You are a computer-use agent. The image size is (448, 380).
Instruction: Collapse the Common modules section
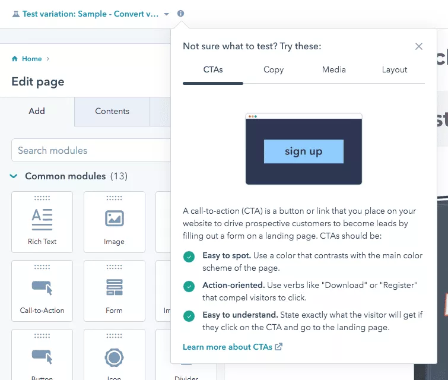coord(14,176)
